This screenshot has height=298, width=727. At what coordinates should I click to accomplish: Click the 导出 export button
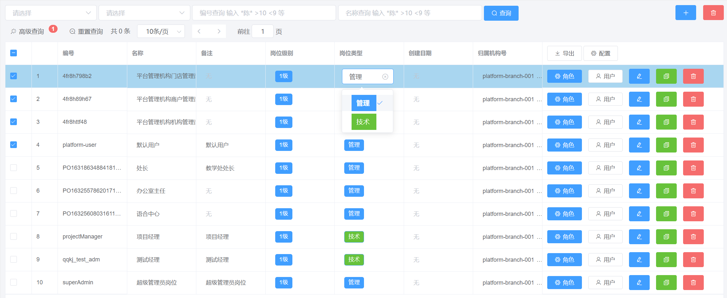pos(564,53)
